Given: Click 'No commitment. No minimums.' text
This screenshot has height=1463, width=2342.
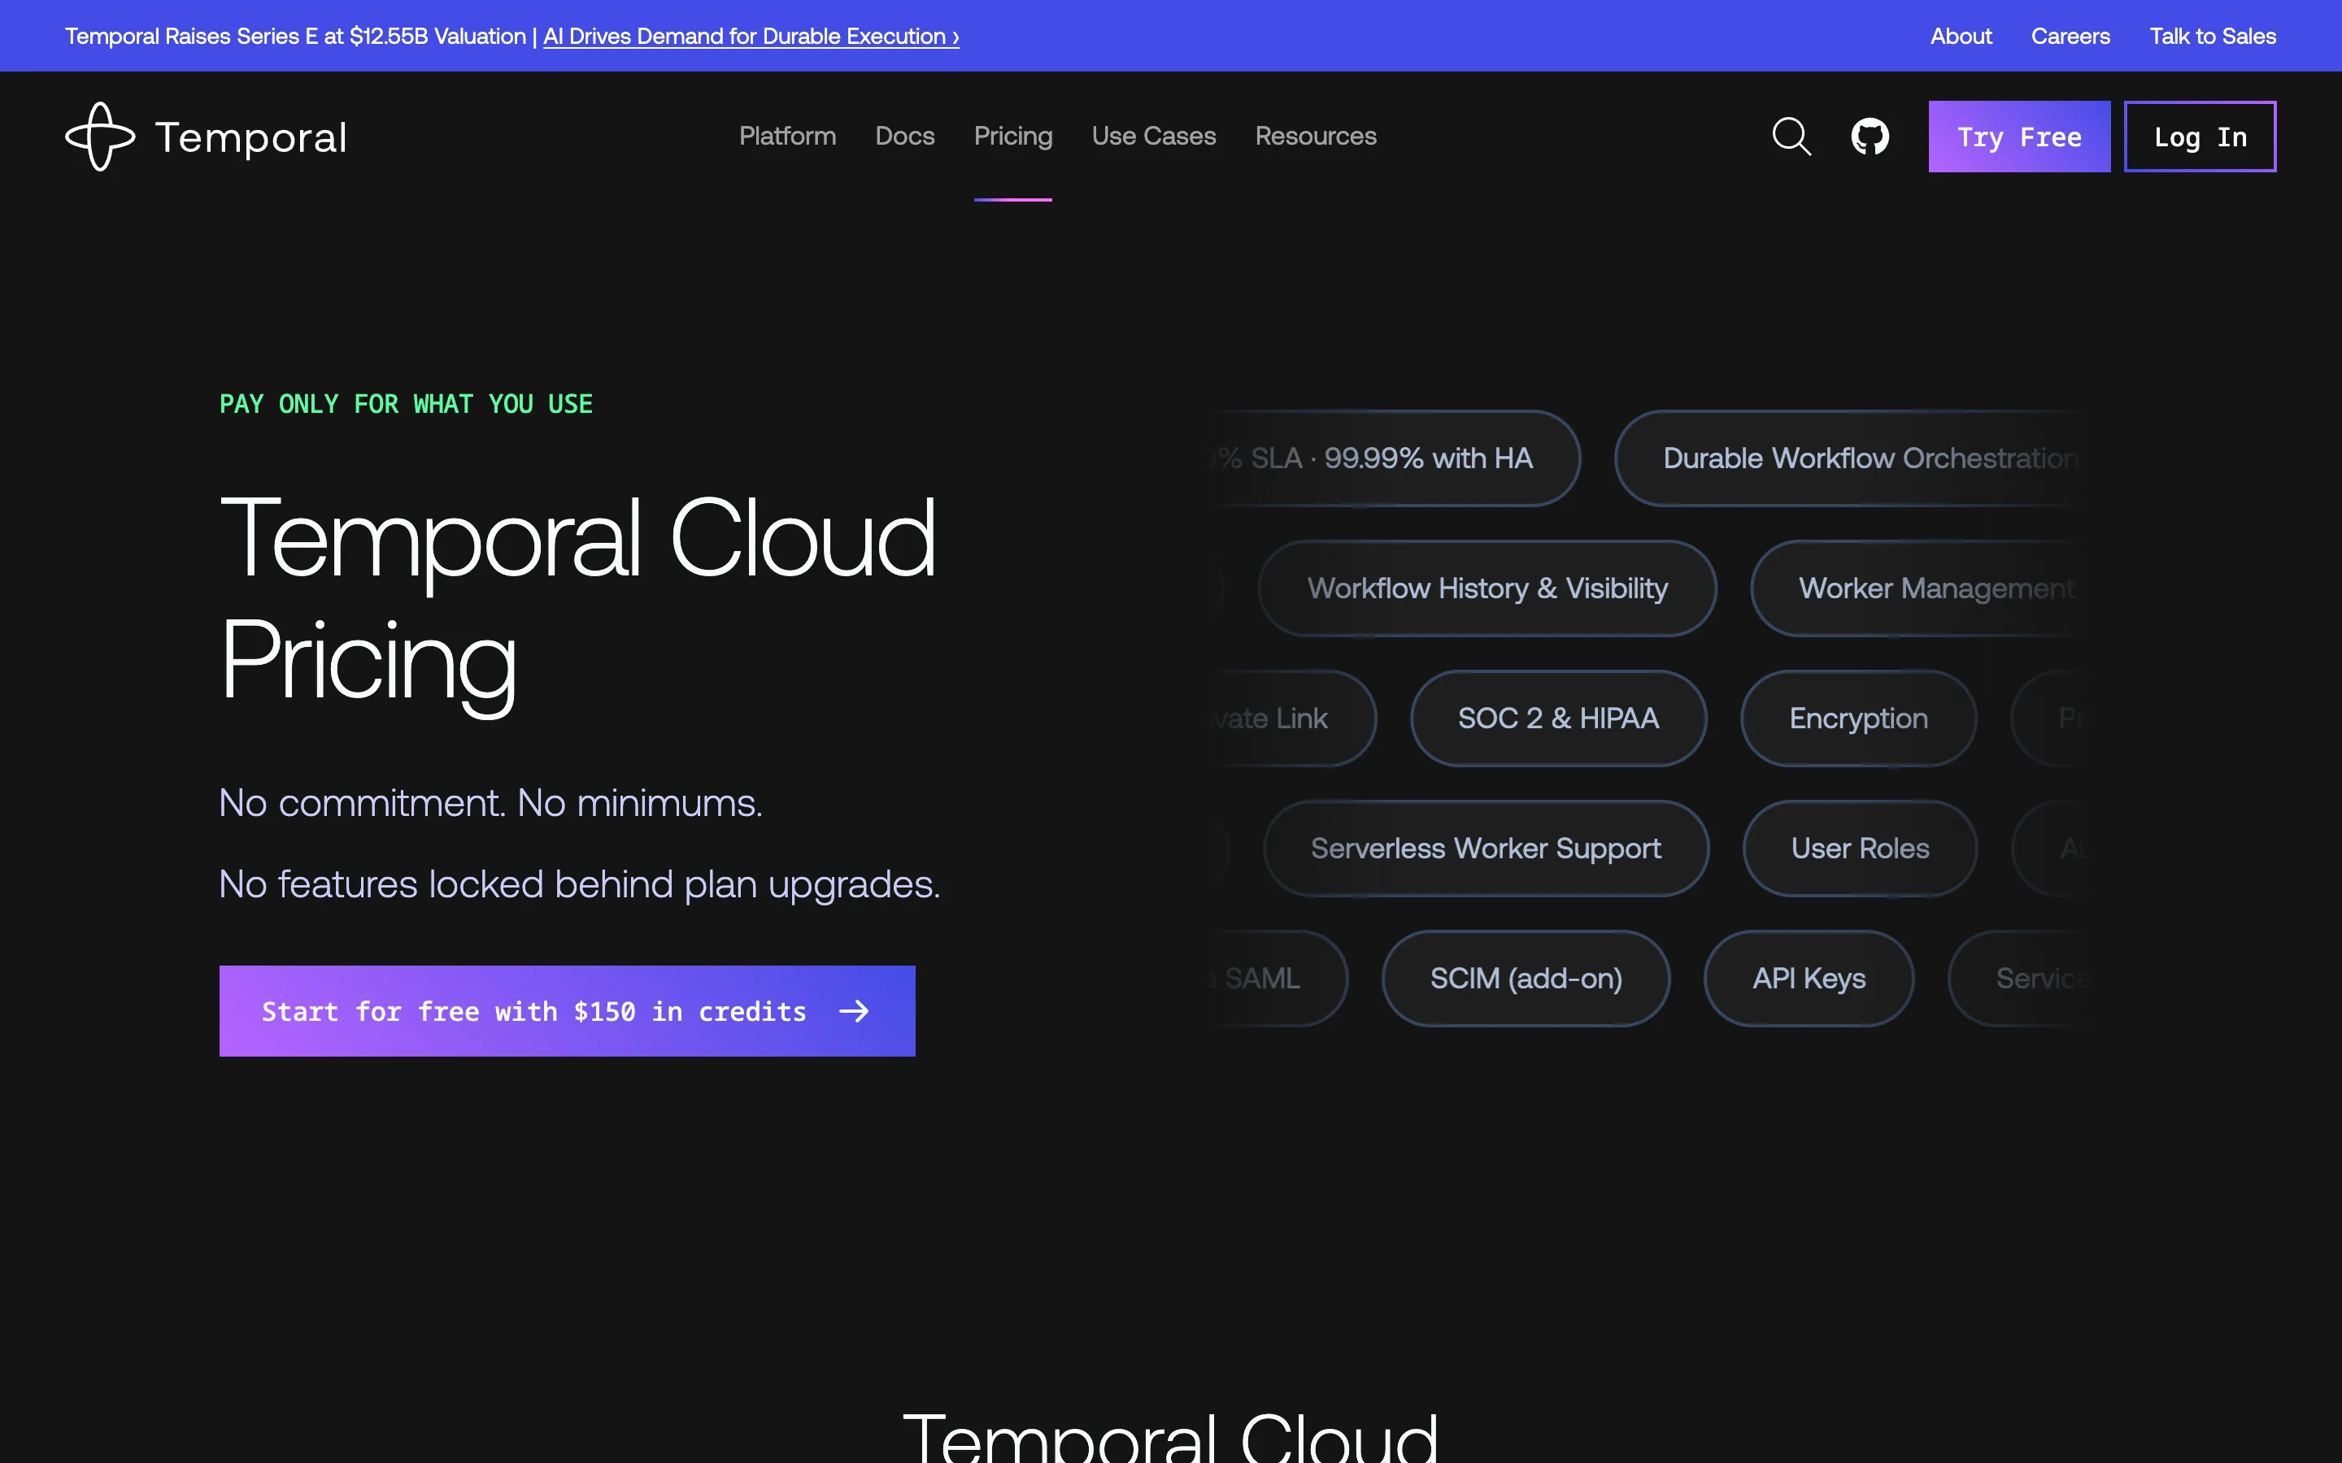Looking at the screenshot, I should point(490,803).
